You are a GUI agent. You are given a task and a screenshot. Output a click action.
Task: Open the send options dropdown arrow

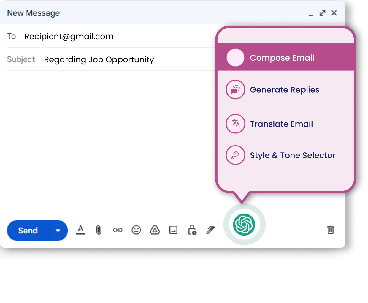(58, 231)
